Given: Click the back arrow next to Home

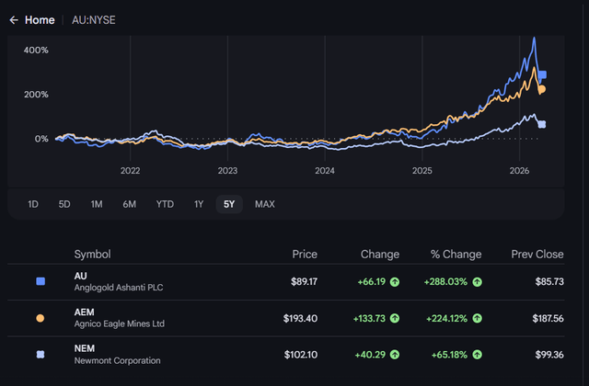Looking at the screenshot, I should click(x=14, y=20).
